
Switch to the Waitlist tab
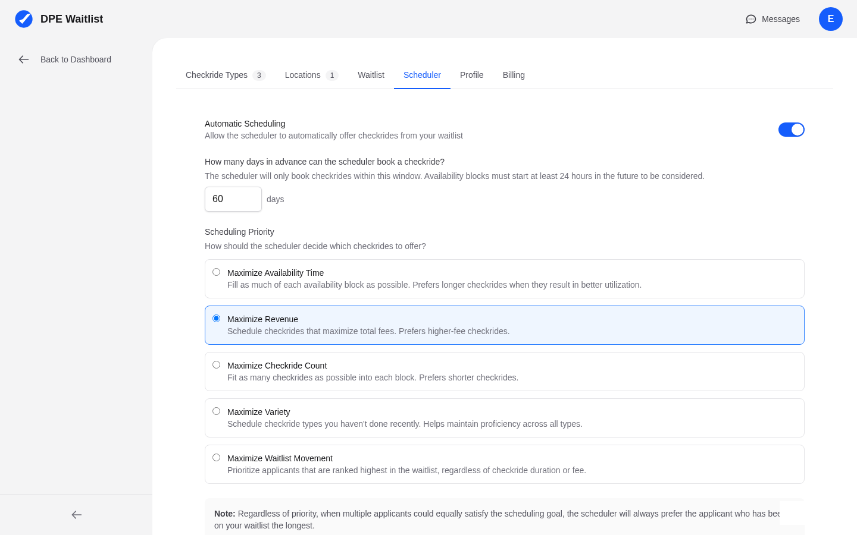coord(371,75)
